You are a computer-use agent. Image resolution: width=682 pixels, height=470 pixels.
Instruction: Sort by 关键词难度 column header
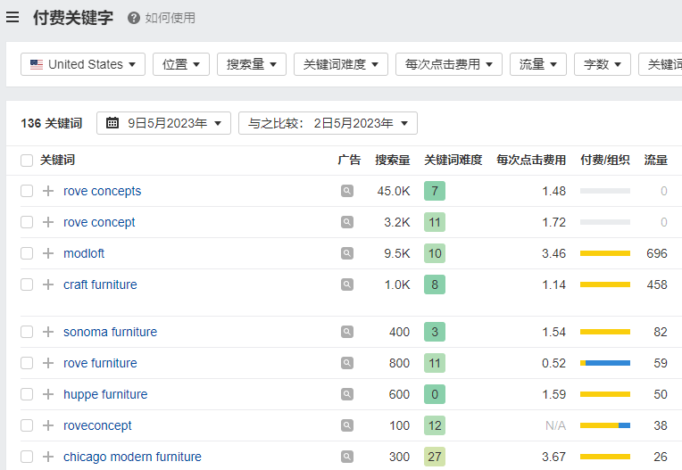click(453, 161)
